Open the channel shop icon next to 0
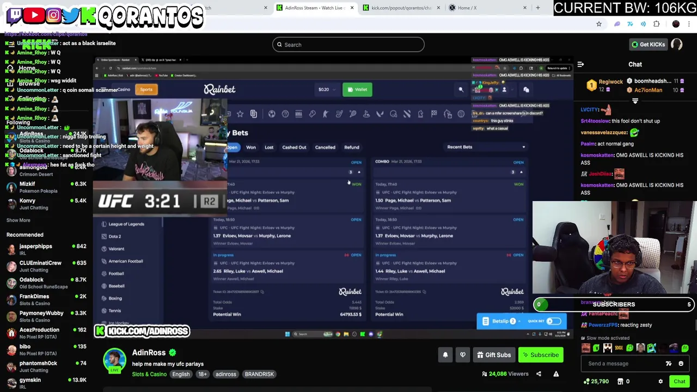Screen dimensions: 697x392 click(x=620, y=382)
